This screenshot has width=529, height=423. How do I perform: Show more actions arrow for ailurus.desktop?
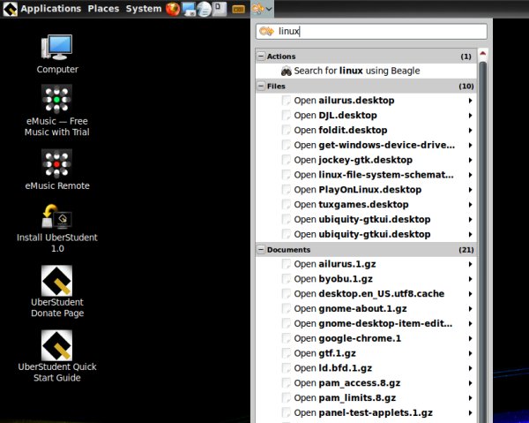pos(470,101)
